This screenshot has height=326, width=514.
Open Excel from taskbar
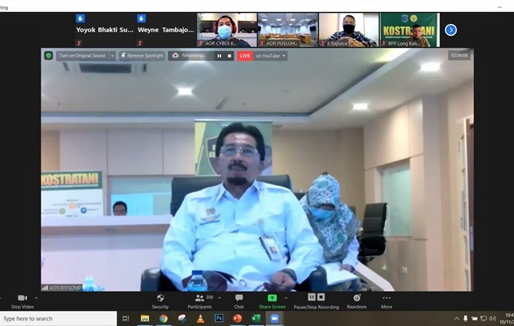(256, 319)
